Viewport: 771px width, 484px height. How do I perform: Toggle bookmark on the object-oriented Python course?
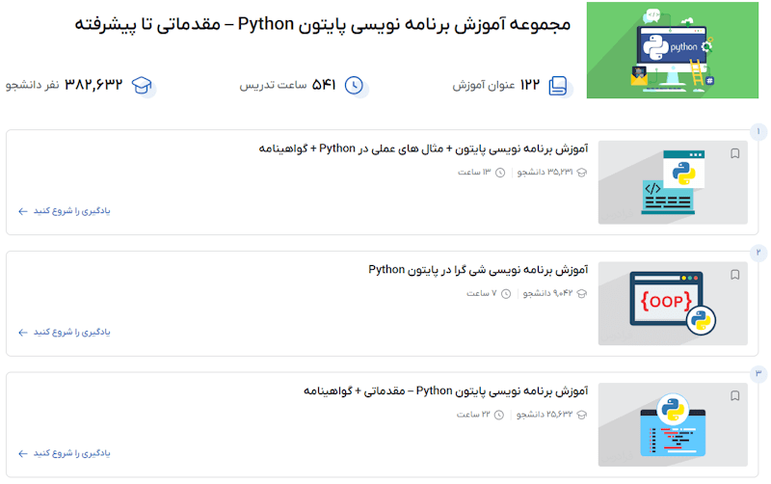pyautogui.click(x=734, y=275)
